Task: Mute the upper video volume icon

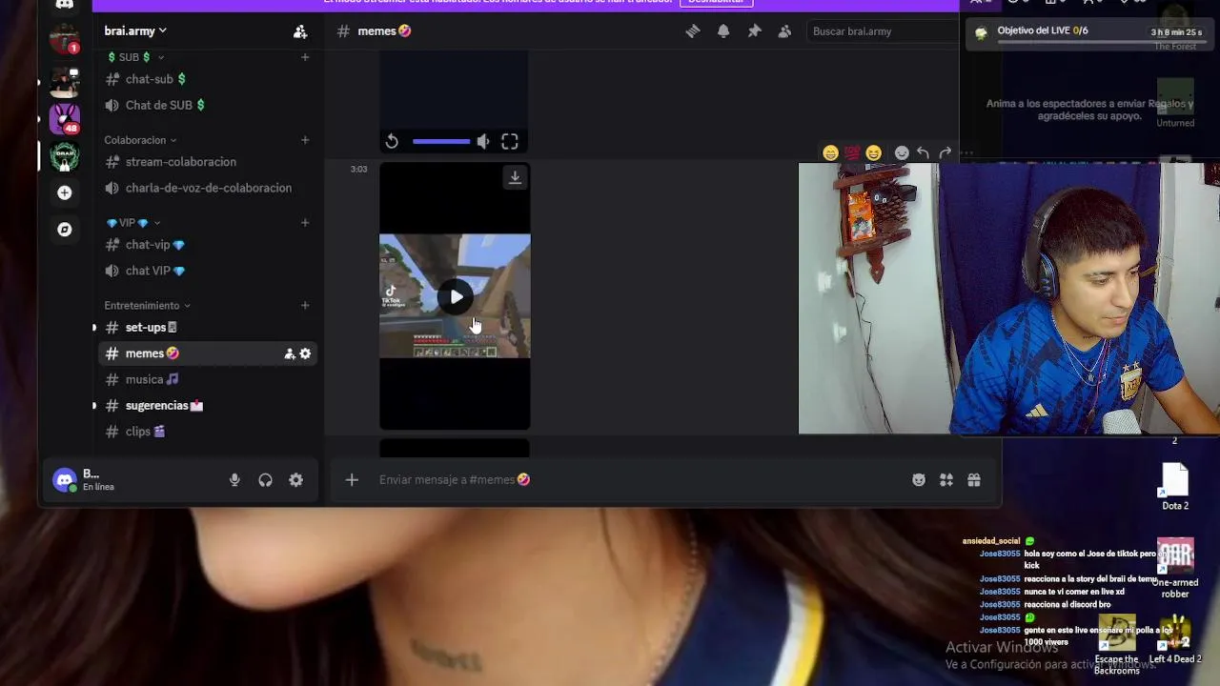Action: 483,142
